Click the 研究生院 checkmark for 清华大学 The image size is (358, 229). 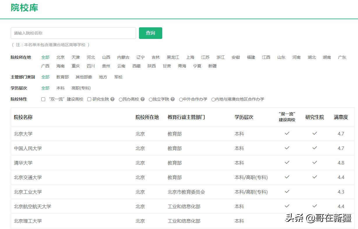point(314,162)
